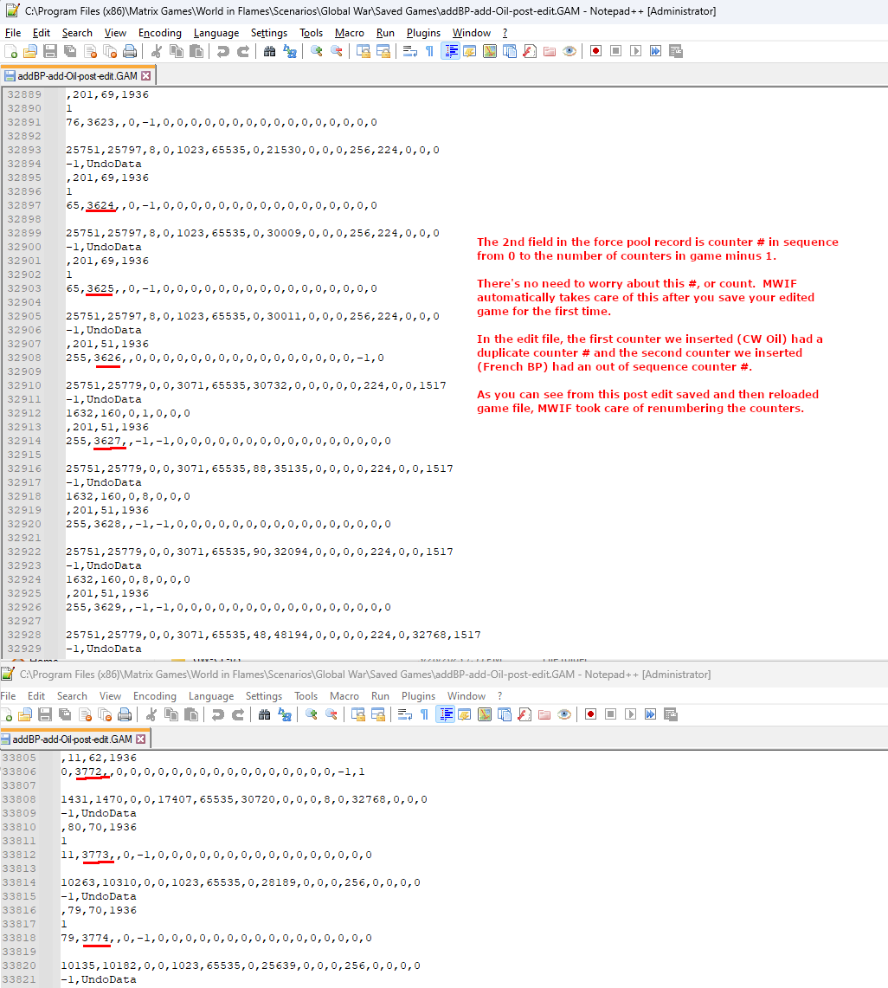
Task: Open Search menu in upper window
Action: pyautogui.click(x=77, y=33)
